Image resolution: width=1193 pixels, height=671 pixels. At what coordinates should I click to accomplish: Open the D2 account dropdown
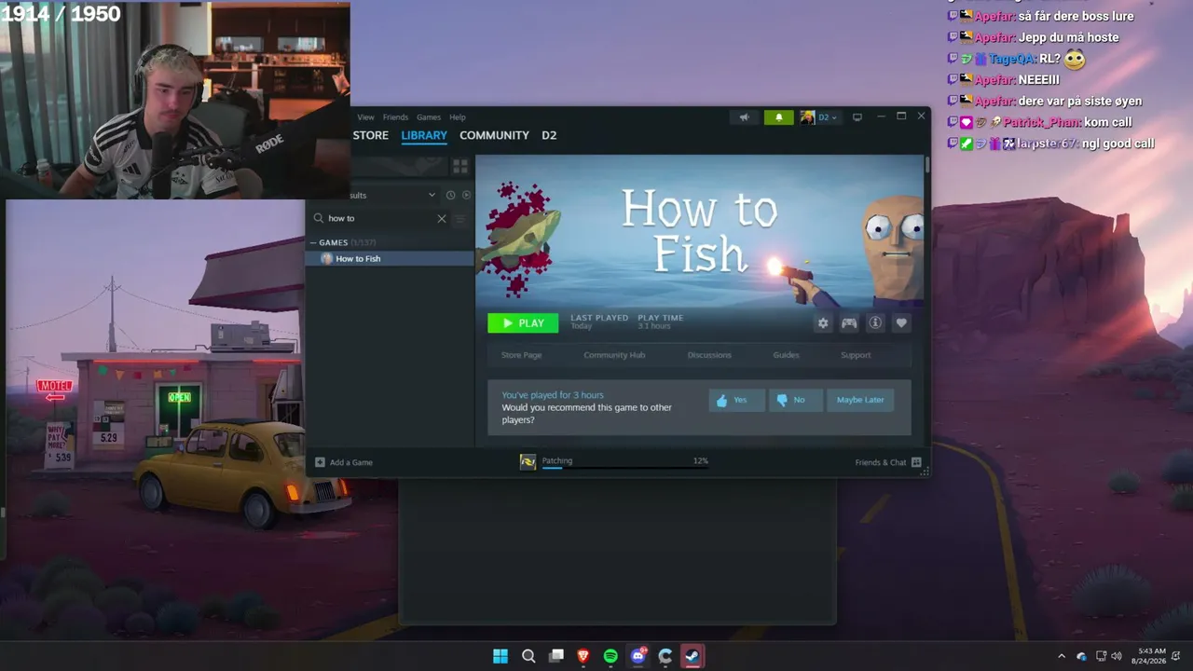click(820, 117)
